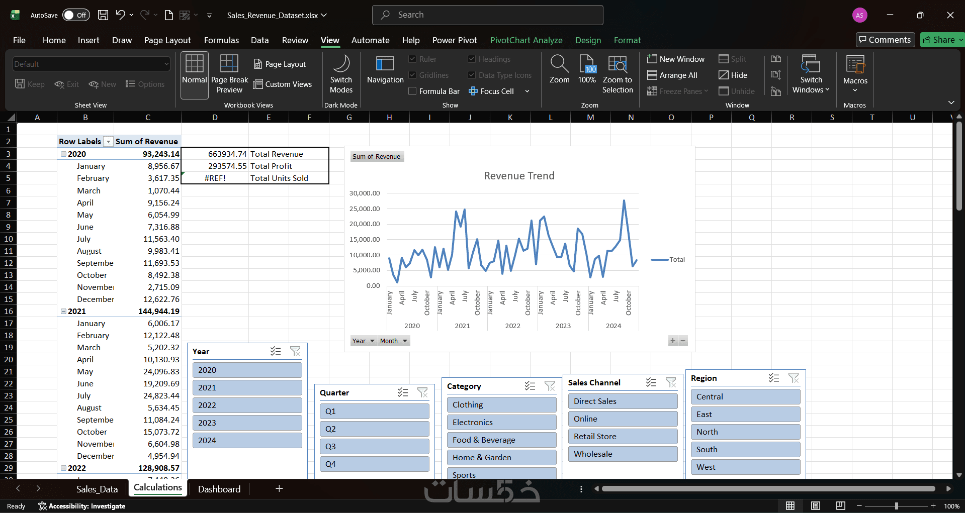Click the Comments button
This screenshot has height=513, width=965.
point(885,40)
